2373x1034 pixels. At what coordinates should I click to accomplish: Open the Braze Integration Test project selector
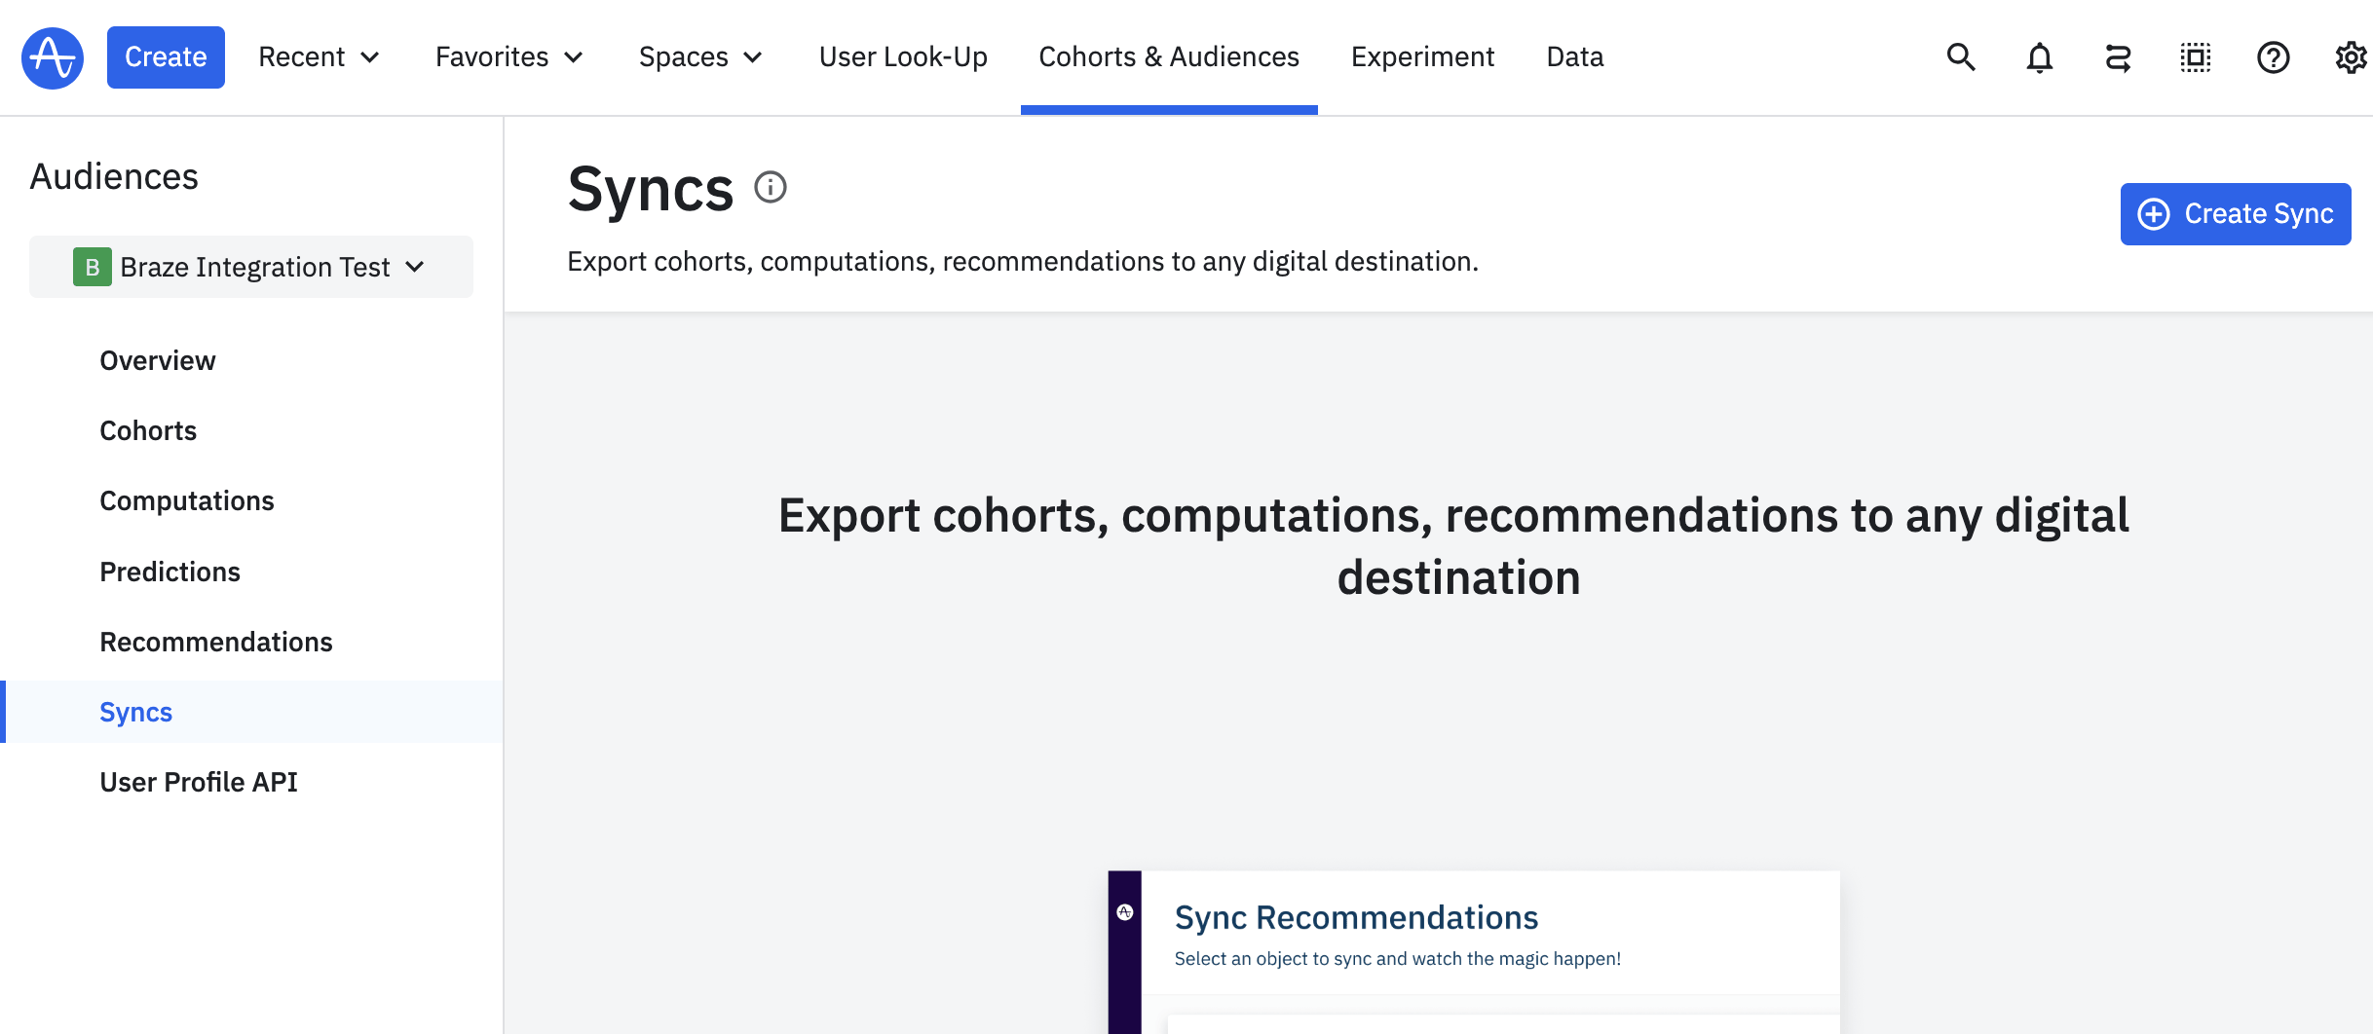point(250,267)
